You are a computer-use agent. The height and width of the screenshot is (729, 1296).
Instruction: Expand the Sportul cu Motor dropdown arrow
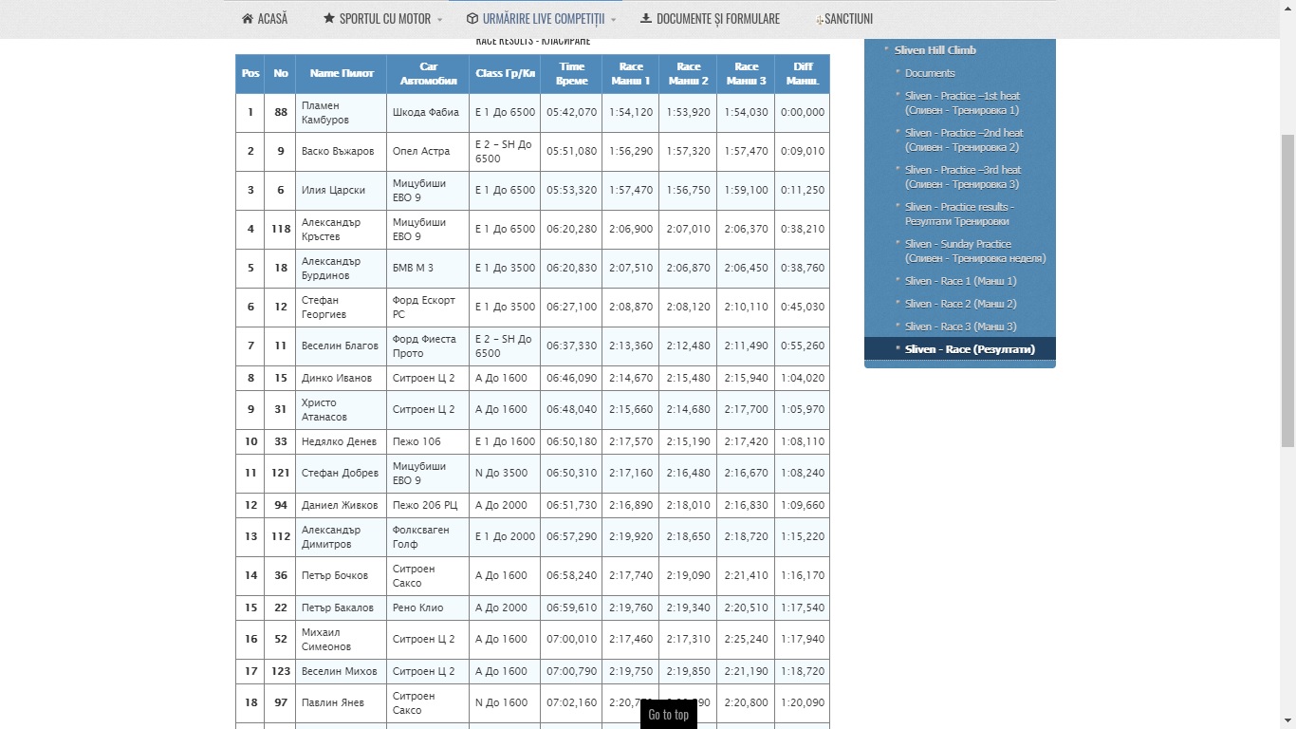(x=439, y=20)
